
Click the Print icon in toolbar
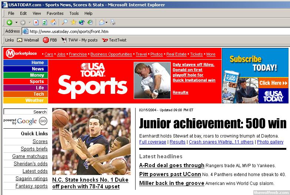tap(113, 23)
